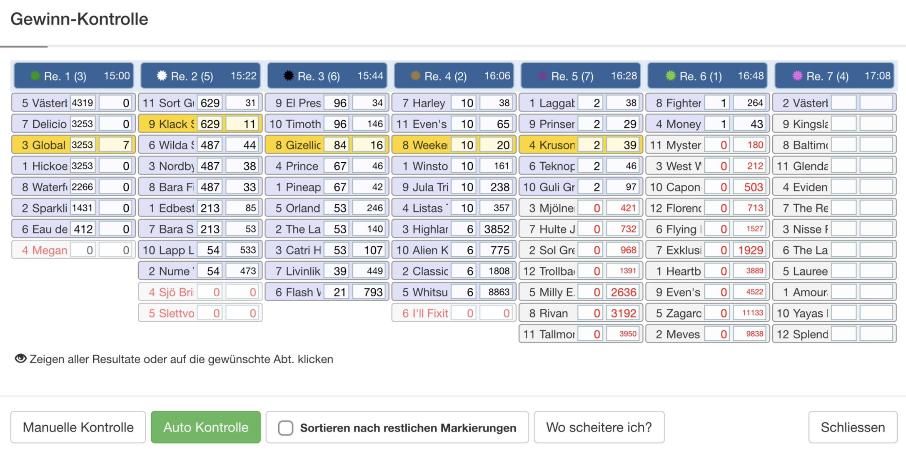Enable Sortieren nach restlichen Markierungen checkbox
This screenshot has width=906, height=454.
pyautogui.click(x=286, y=428)
